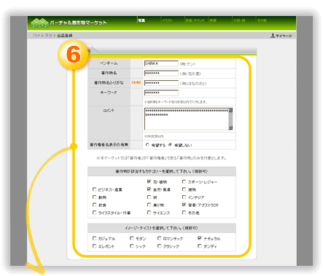Follow the 写真 breadcrumb link
The width and height of the screenshot is (323, 276).
[x=49, y=36]
